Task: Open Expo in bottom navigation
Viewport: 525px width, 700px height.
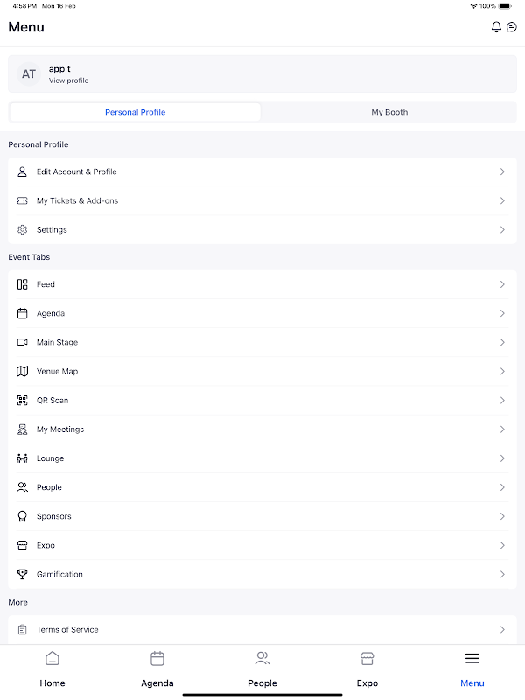Action: click(x=367, y=669)
